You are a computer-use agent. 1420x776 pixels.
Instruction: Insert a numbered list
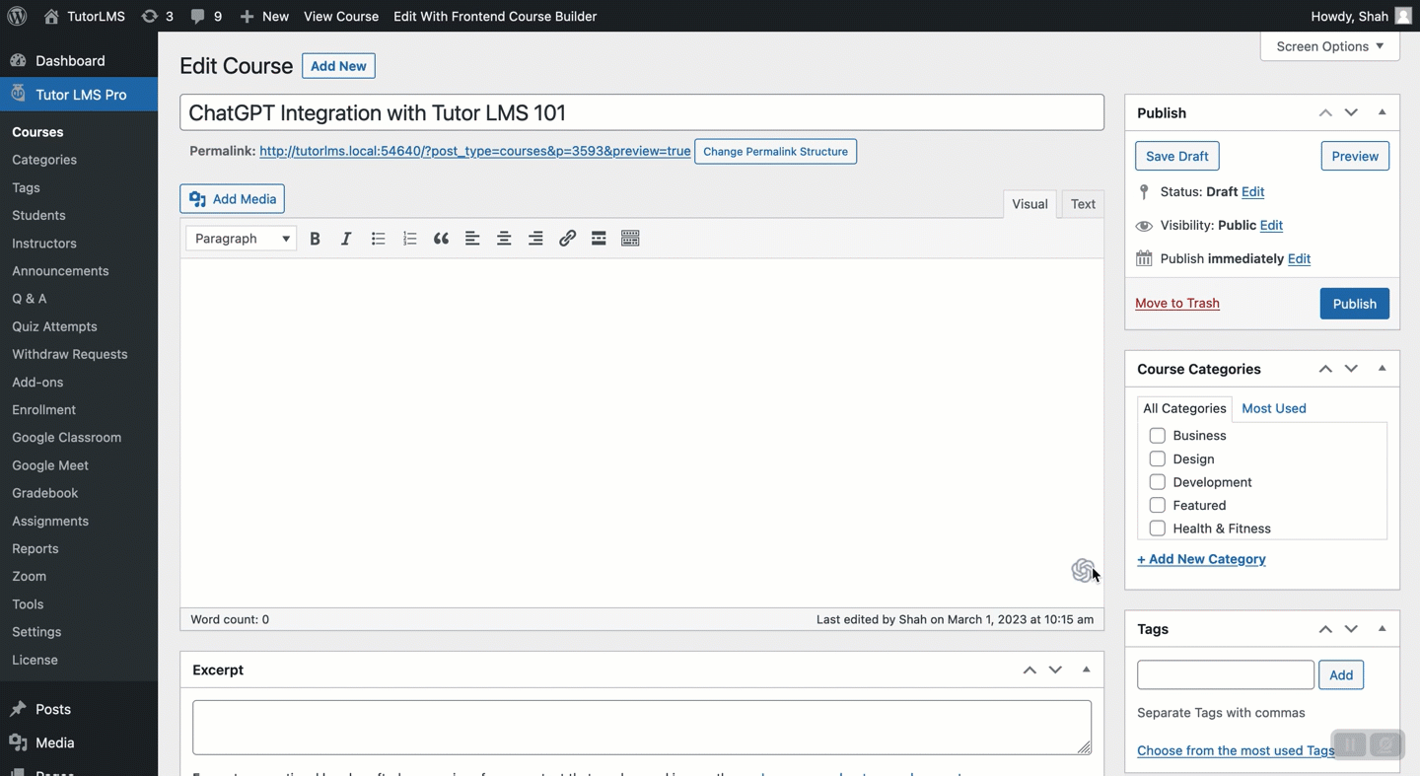[409, 238]
